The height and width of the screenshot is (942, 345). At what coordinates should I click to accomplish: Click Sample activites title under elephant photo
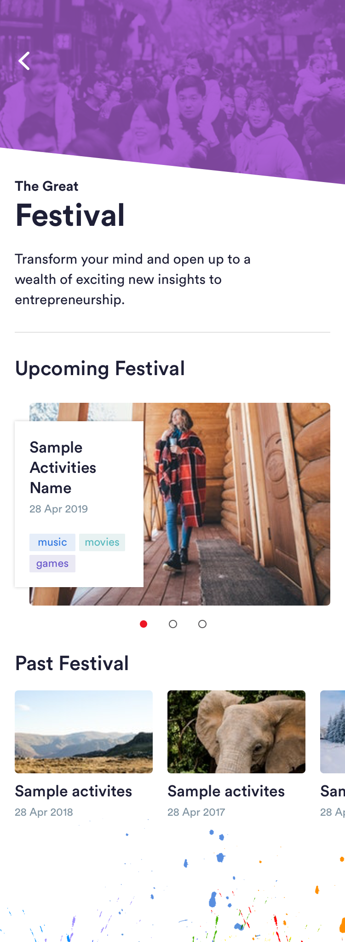point(226,791)
